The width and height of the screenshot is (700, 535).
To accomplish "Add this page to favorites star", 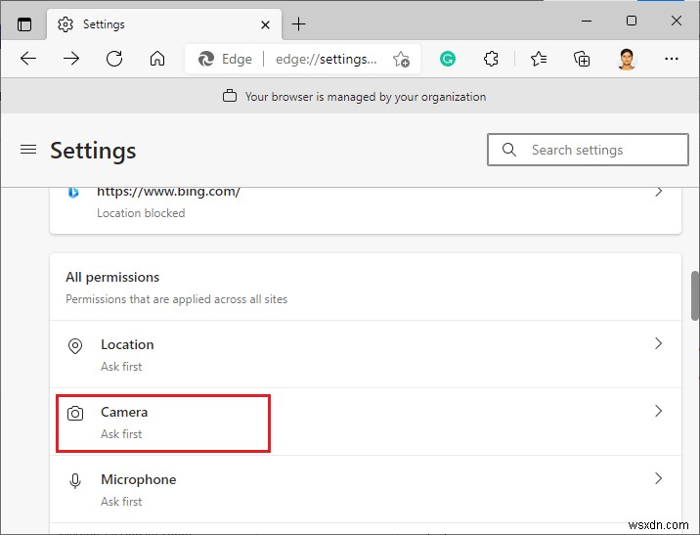I will 401,59.
